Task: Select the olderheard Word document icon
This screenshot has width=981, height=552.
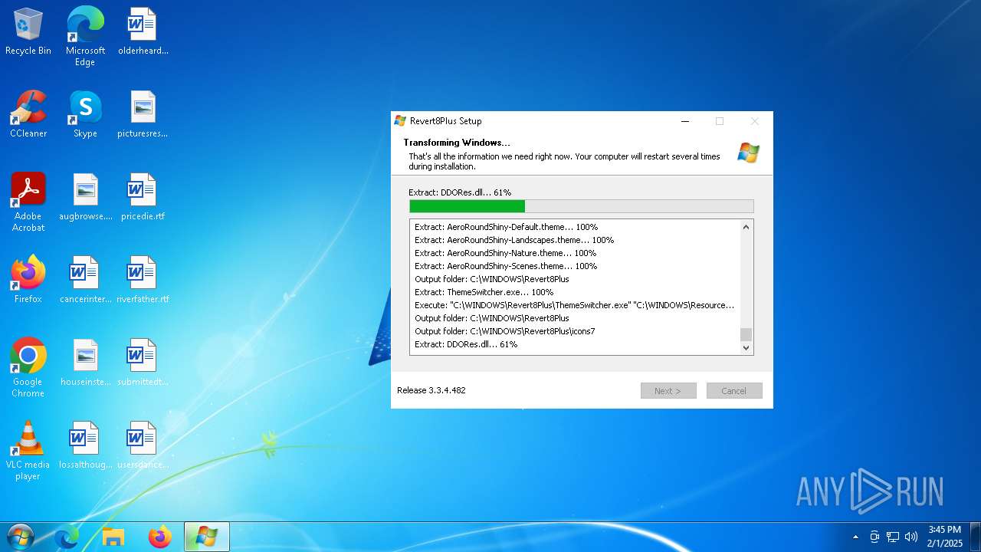Action: [143, 31]
